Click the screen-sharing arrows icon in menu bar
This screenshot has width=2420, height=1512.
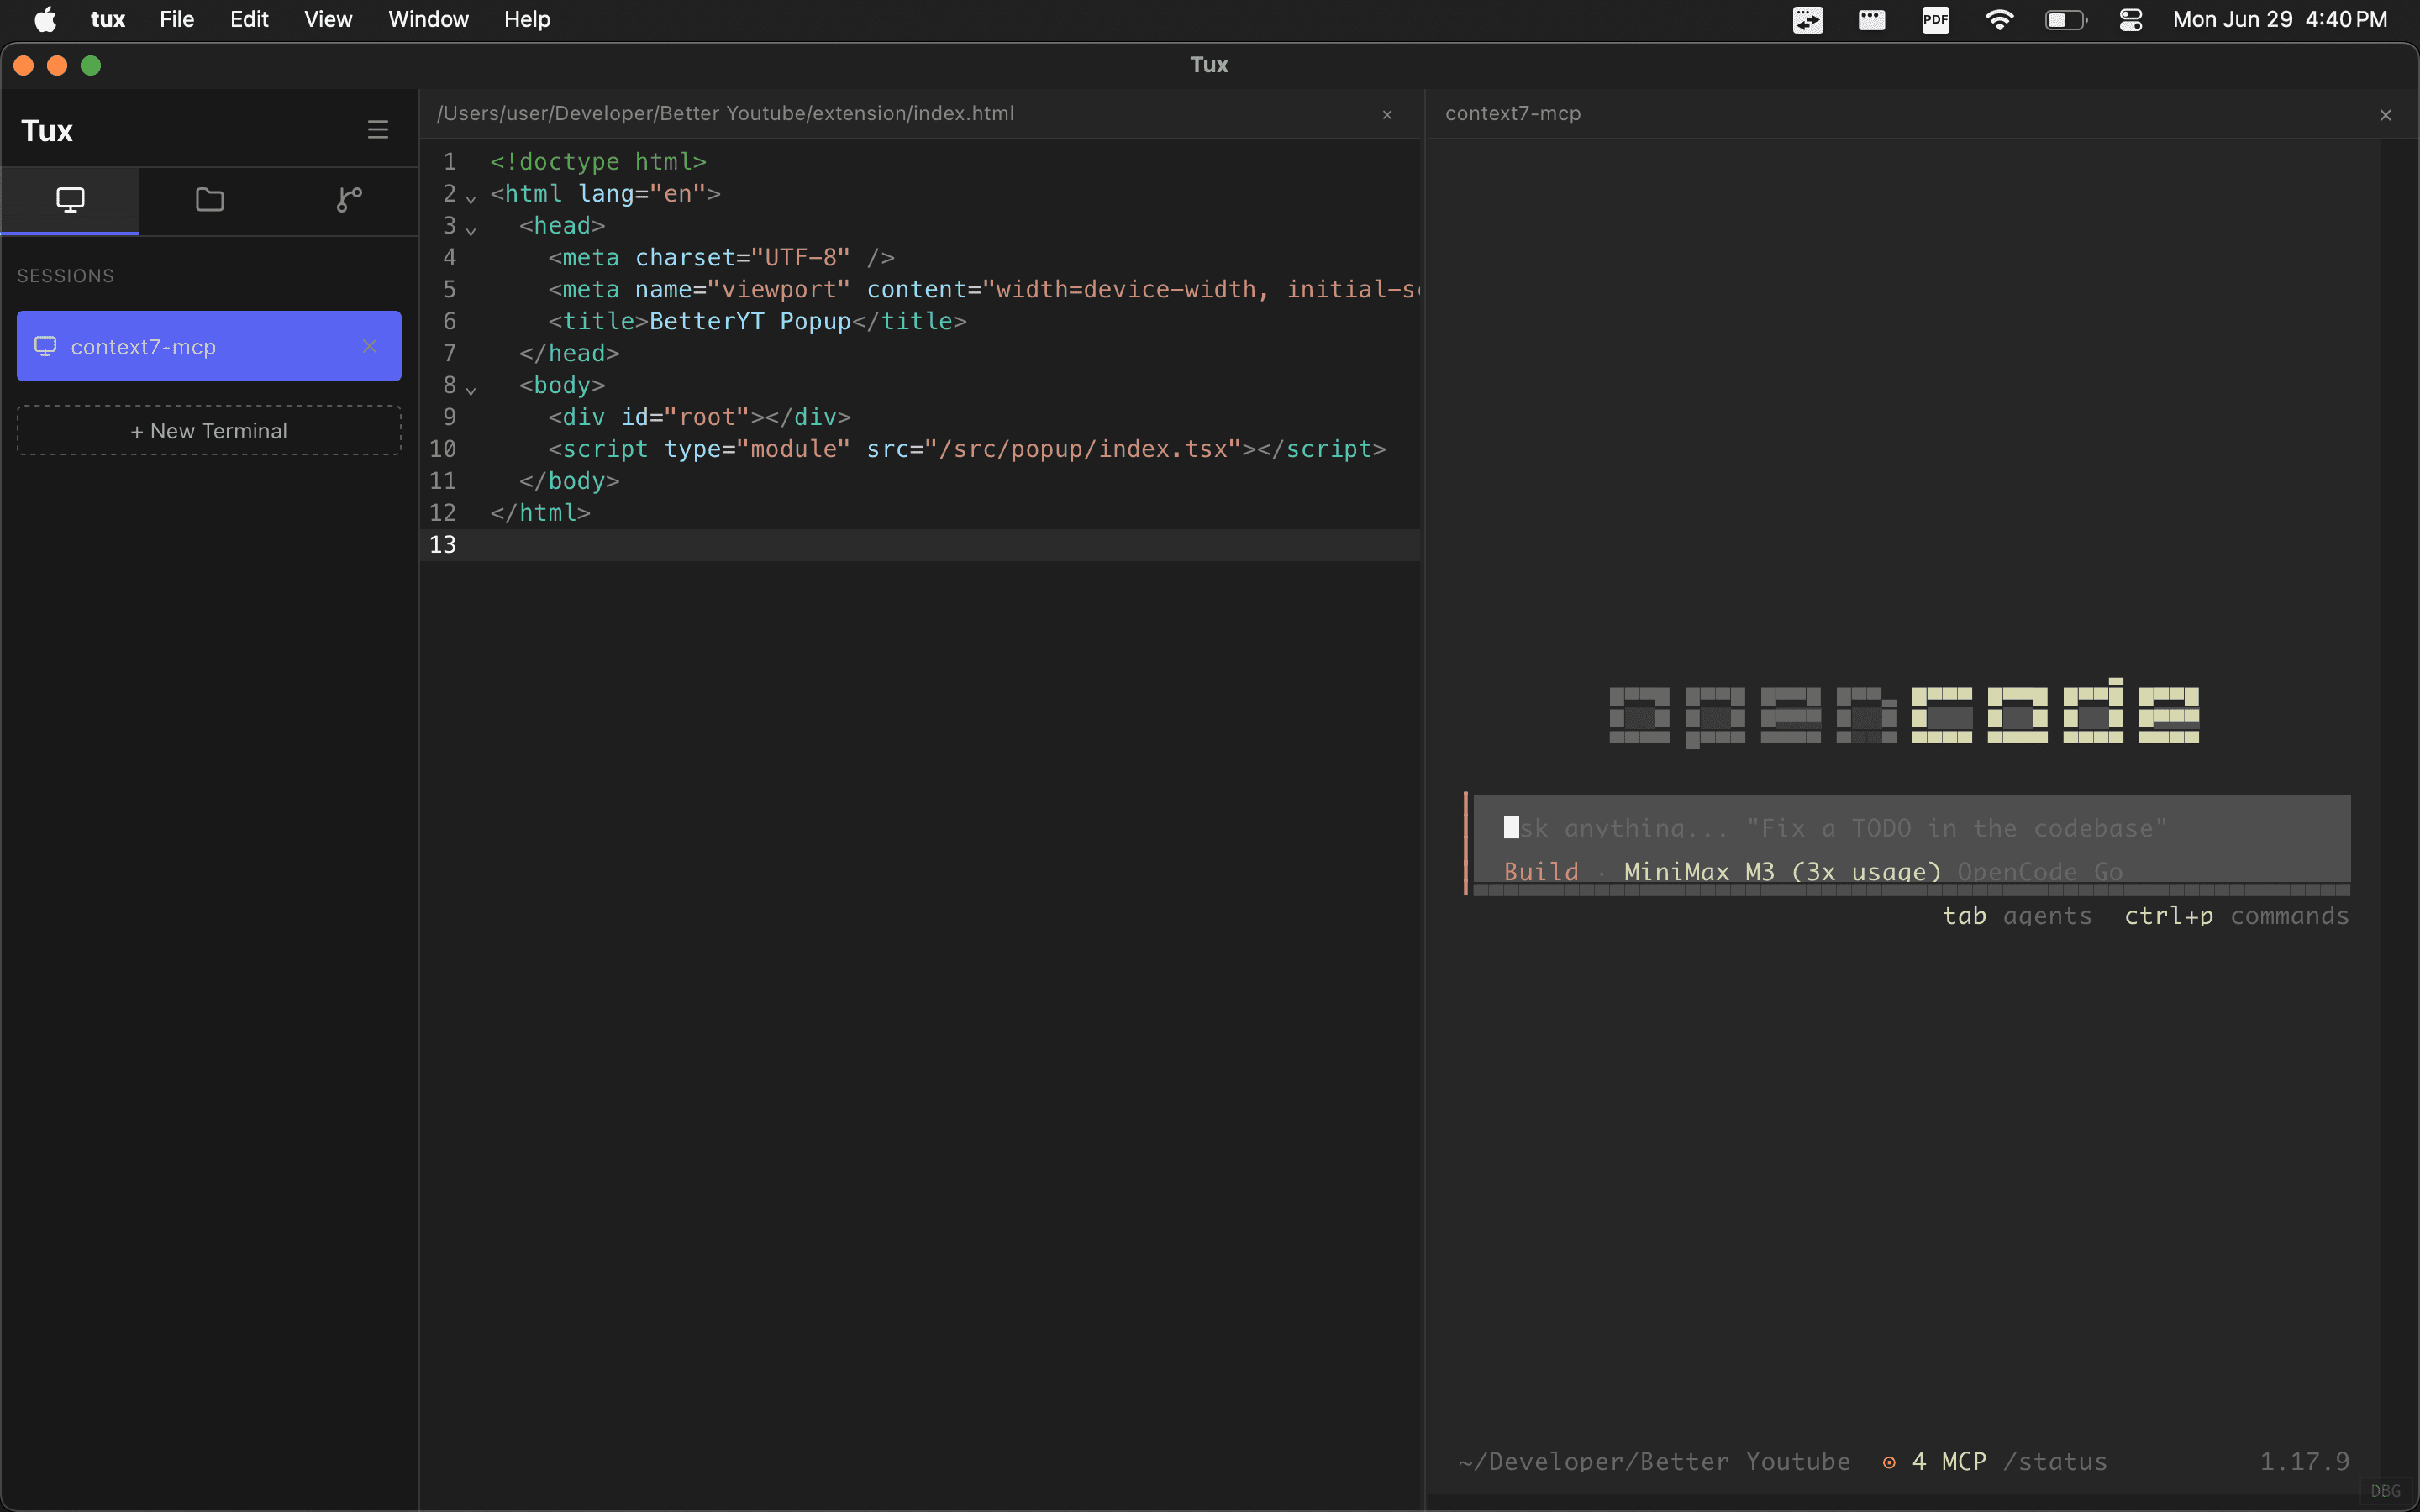tap(1807, 19)
